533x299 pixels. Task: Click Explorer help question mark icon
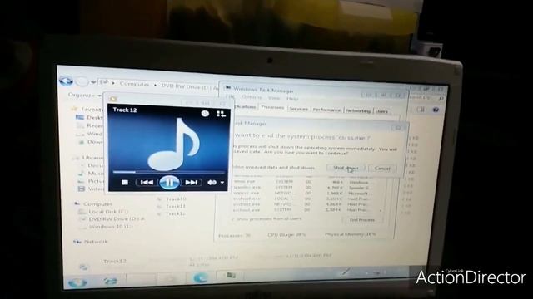click(x=436, y=110)
